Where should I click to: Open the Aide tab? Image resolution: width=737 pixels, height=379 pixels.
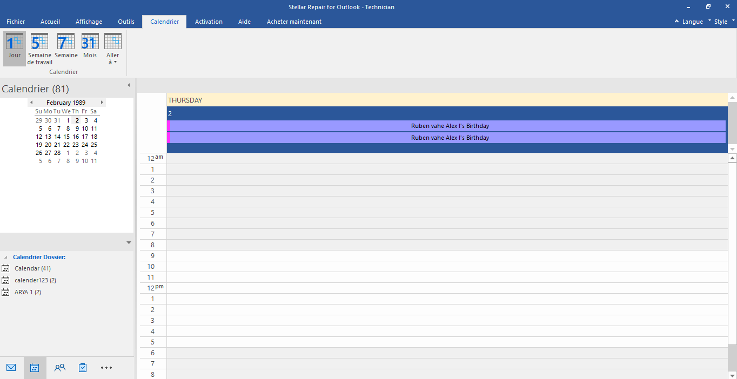coord(244,22)
